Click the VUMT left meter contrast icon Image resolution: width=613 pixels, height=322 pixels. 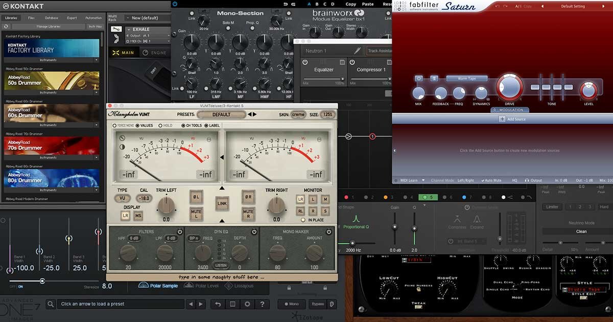(x=123, y=147)
